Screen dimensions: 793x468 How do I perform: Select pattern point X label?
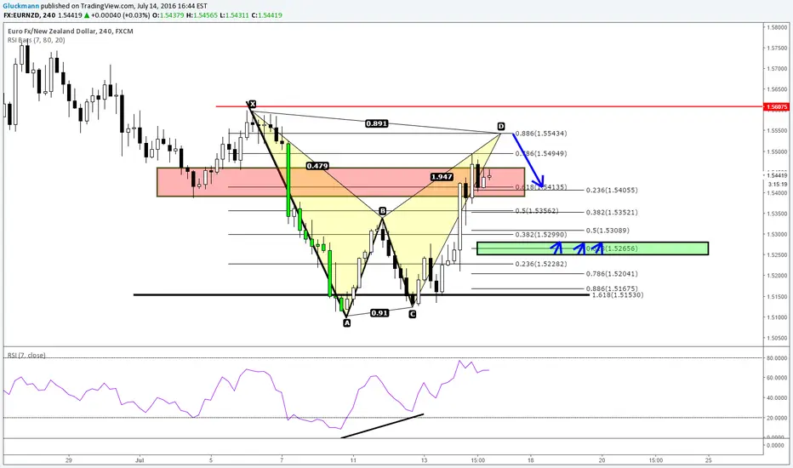tap(253, 104)
